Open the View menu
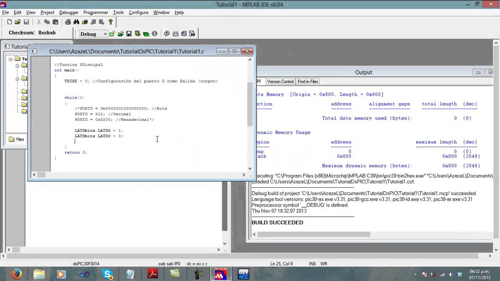 [x=31, y=12]
